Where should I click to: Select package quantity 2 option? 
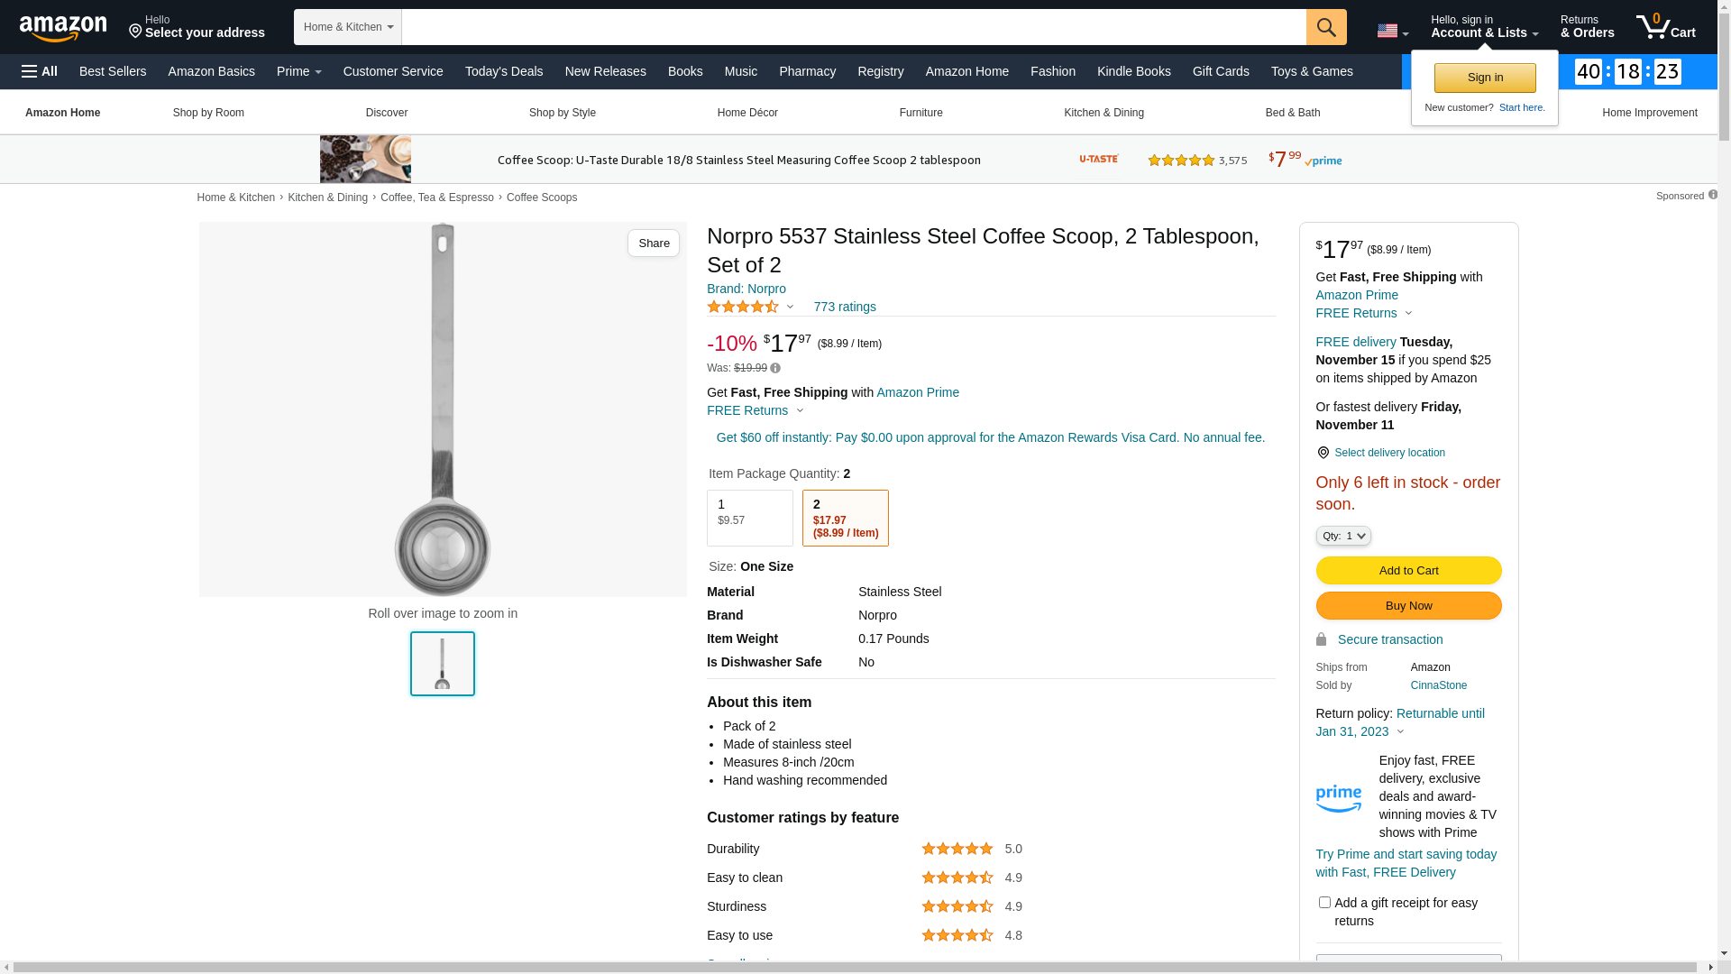pos(845,518)
